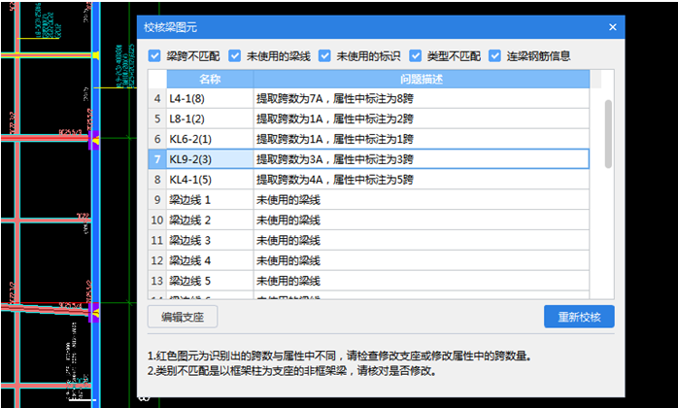Click description 提取跨数为3A，属性中标注为3跨
678x408 pixels.
point(335,159)
